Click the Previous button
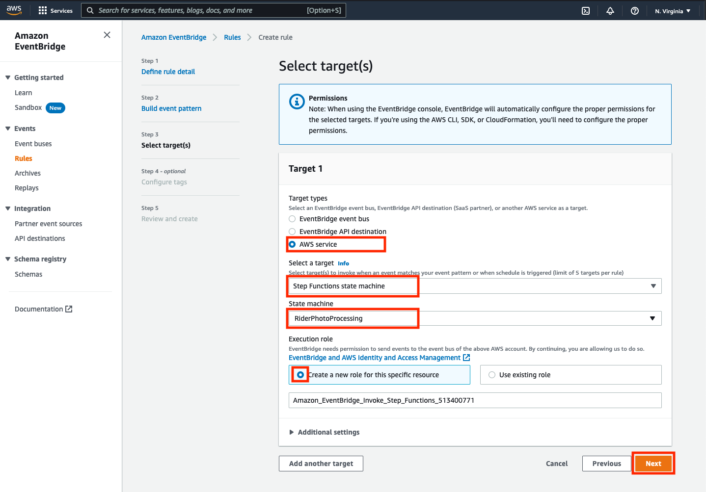 pyautogui.click(x=607, y=464)
